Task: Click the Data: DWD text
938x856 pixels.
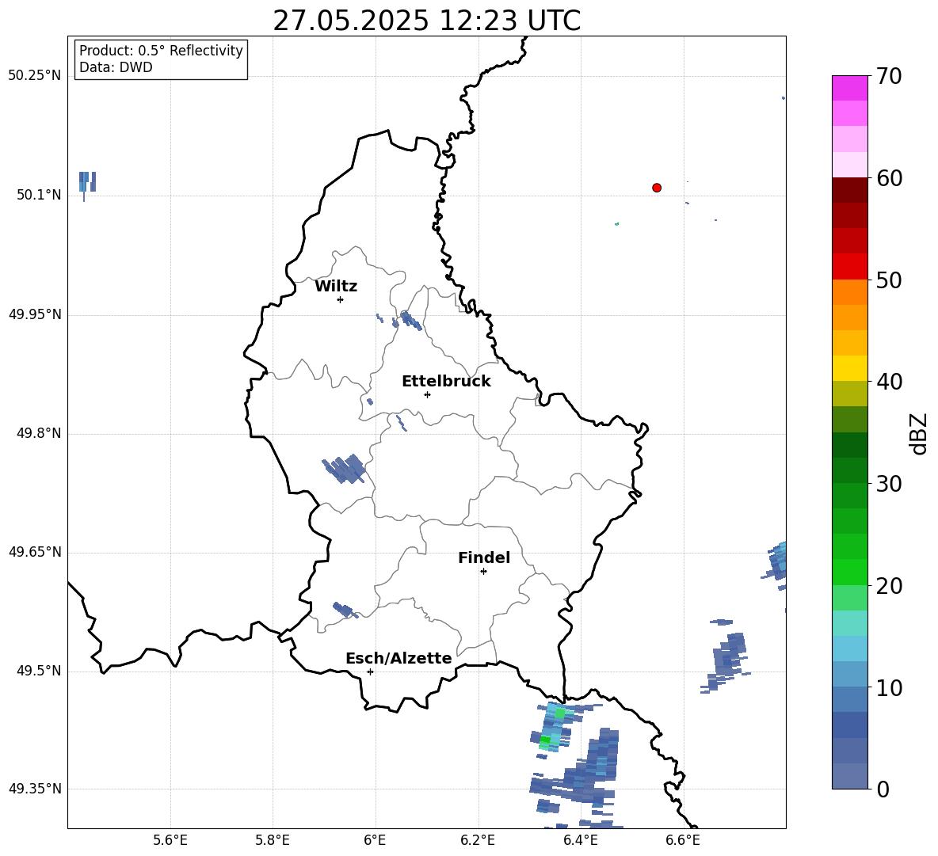Action: tap(116, 67)
